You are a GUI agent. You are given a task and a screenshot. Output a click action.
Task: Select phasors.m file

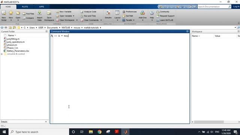coord(12,45)
